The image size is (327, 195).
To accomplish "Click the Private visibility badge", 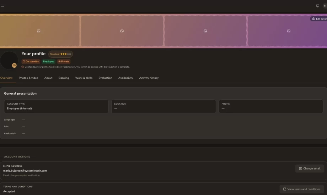I will (64, 61).
